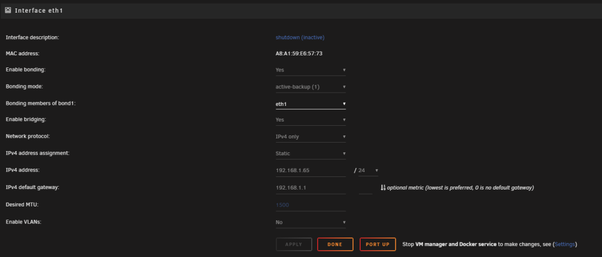
Task: Click the Bonding members of bond1 label
Action: 41,104
